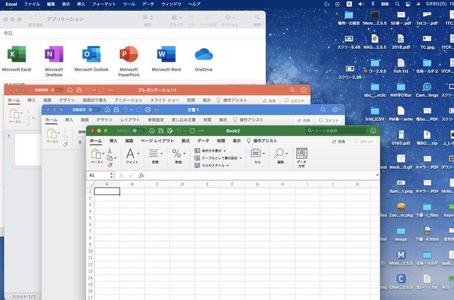Select column D header
This screenshot has height=300, width=454.
click(x=182, y=184)
